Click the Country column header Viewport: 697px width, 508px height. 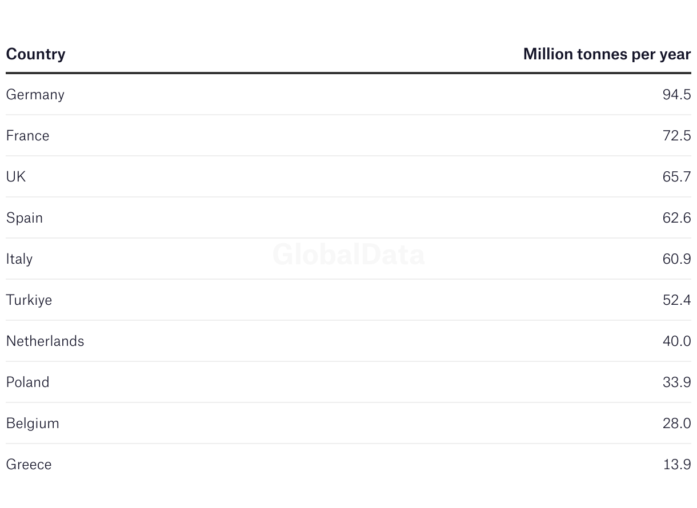pos(35,54)
